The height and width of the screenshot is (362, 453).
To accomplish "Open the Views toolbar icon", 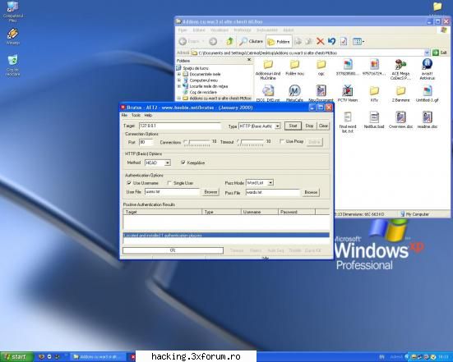I will click(x=358, y=41).
